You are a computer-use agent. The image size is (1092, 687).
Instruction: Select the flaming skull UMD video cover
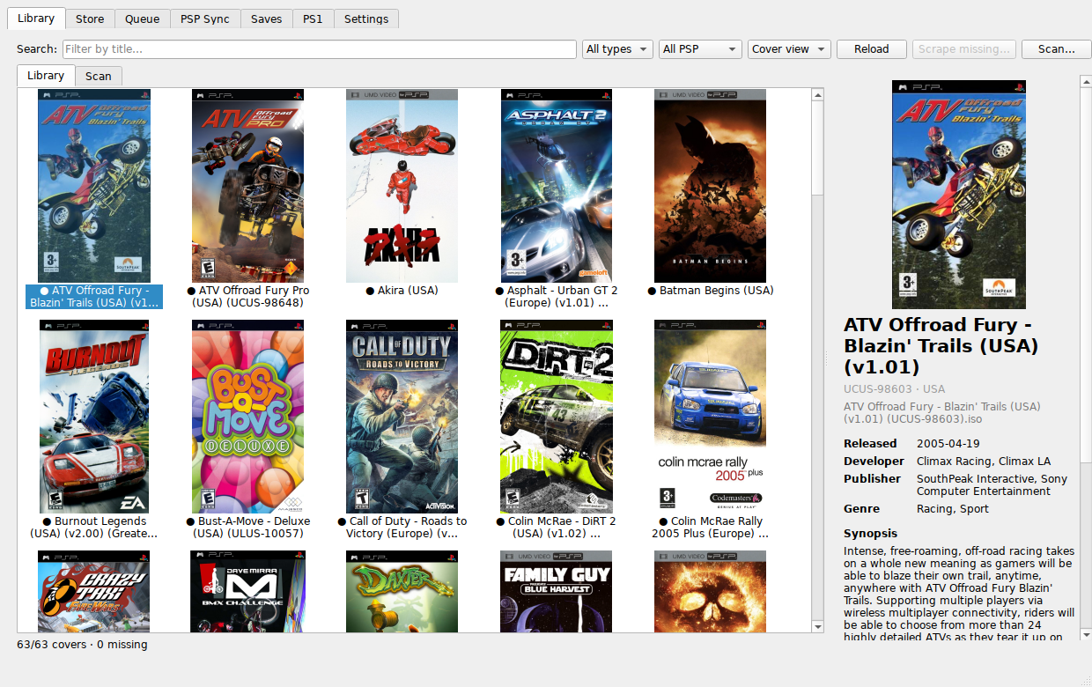coord(711,591)
